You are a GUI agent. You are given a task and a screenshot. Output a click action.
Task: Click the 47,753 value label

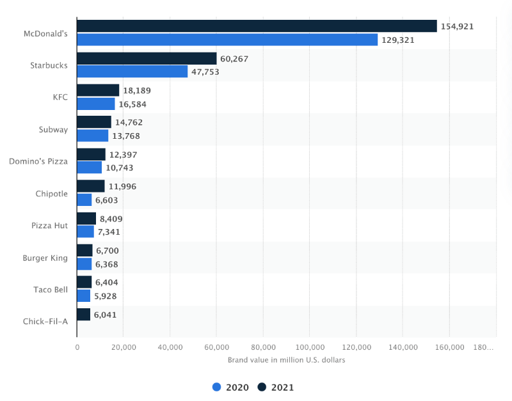206,72
